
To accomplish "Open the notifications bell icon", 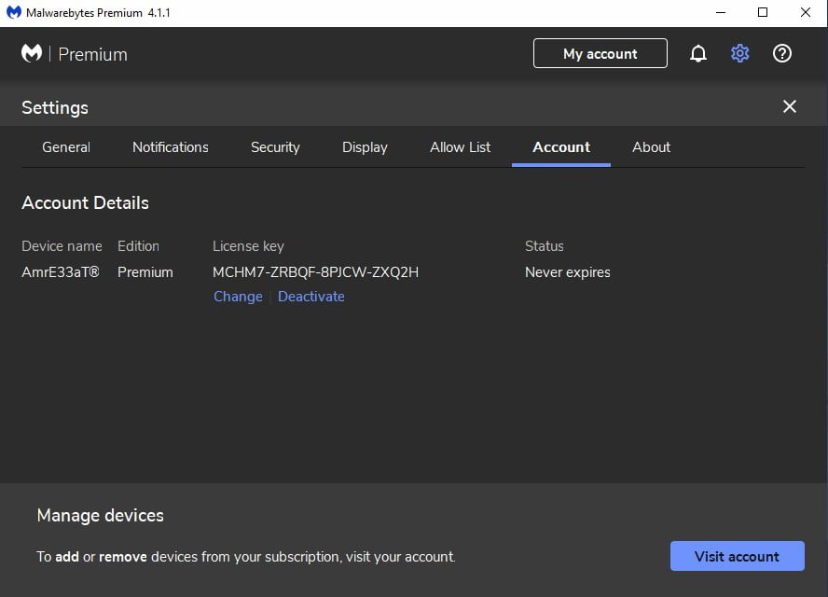I will click(698, 54).
